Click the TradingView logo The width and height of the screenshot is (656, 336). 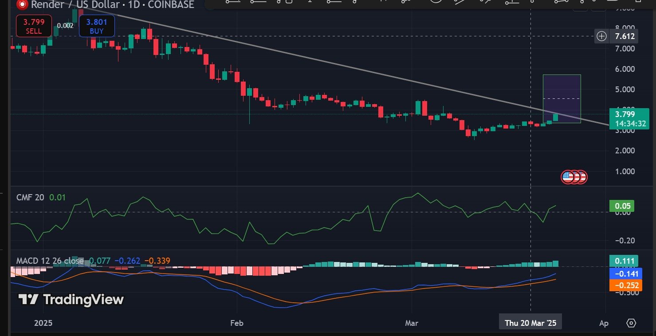[x=71, y=300]
